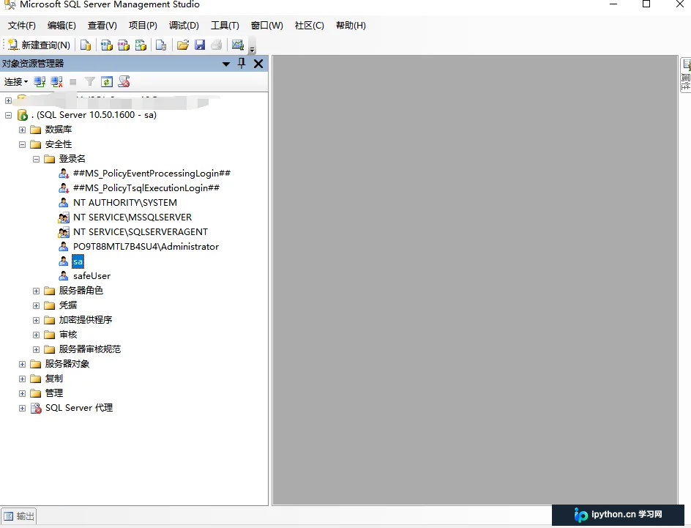Toggle auto-hide pin on 对象资源管理器
Viewport: 691px width, 528px height.
[242, 64]
